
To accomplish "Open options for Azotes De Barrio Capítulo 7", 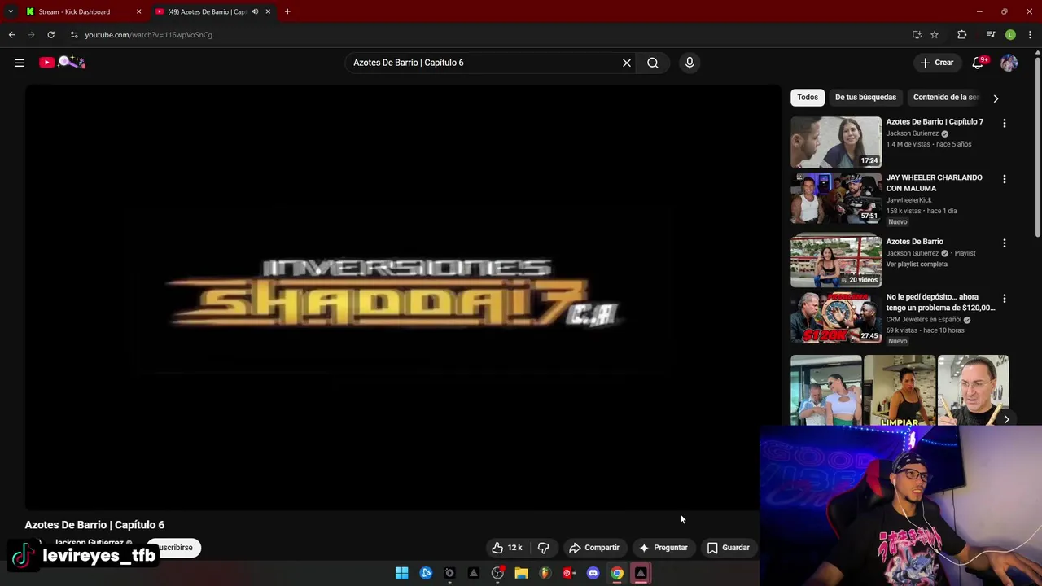I will (x=1005, y=123).
